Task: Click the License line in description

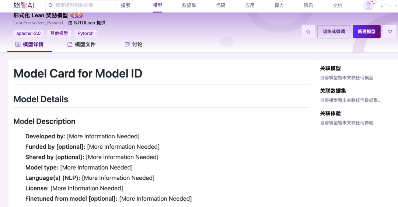Action: 74,189
